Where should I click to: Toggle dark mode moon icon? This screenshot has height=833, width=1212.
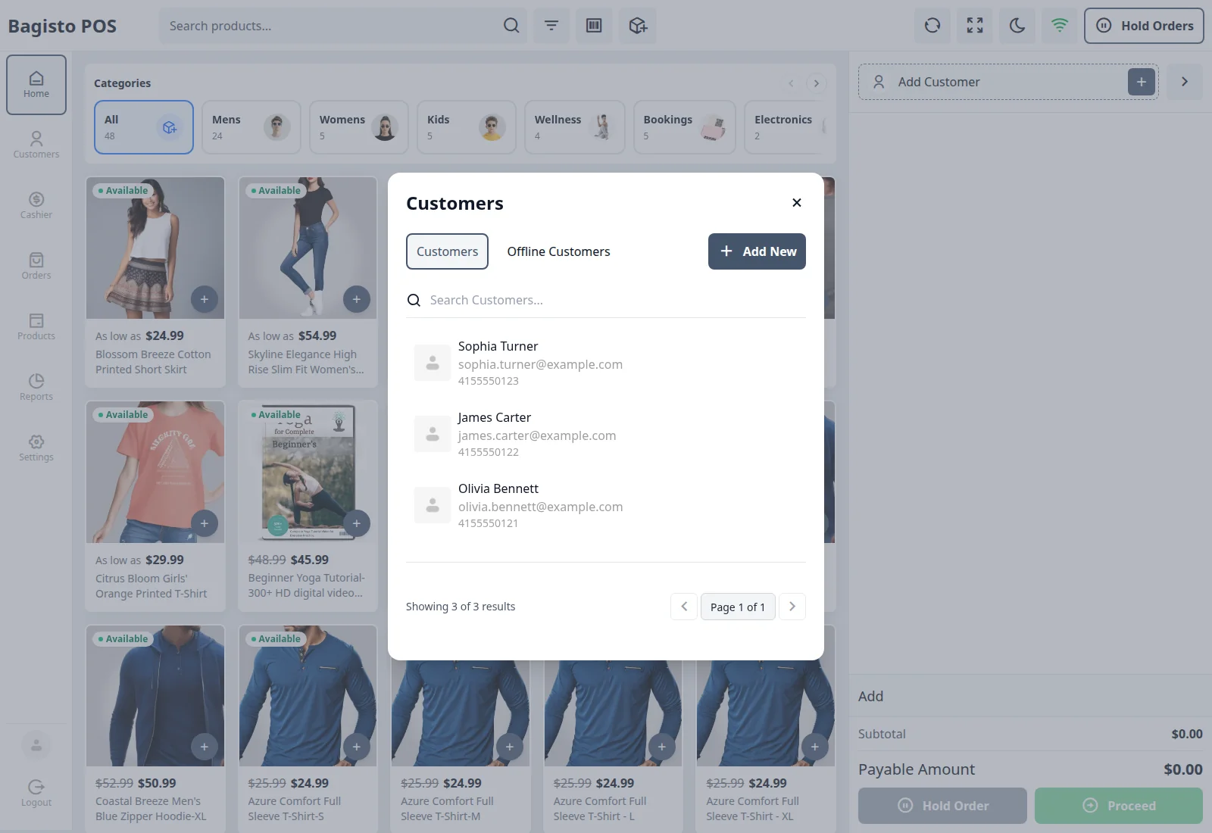pyautogui.click(x=1017, y=26)
